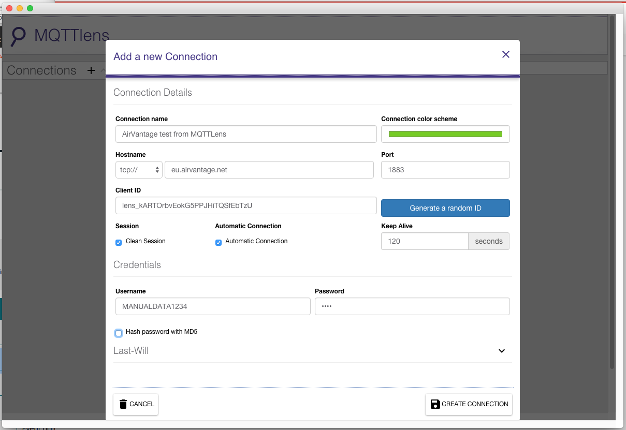Focus the Connection name input field
Image resolution: width=626 pixels, height=430 pixels.
pos(245,134)
